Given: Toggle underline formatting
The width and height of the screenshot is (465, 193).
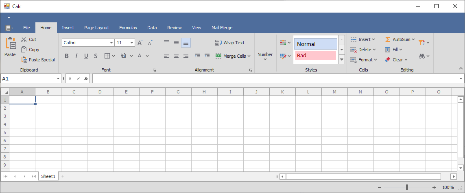Looking at the screenshot, I should point(86,56).
